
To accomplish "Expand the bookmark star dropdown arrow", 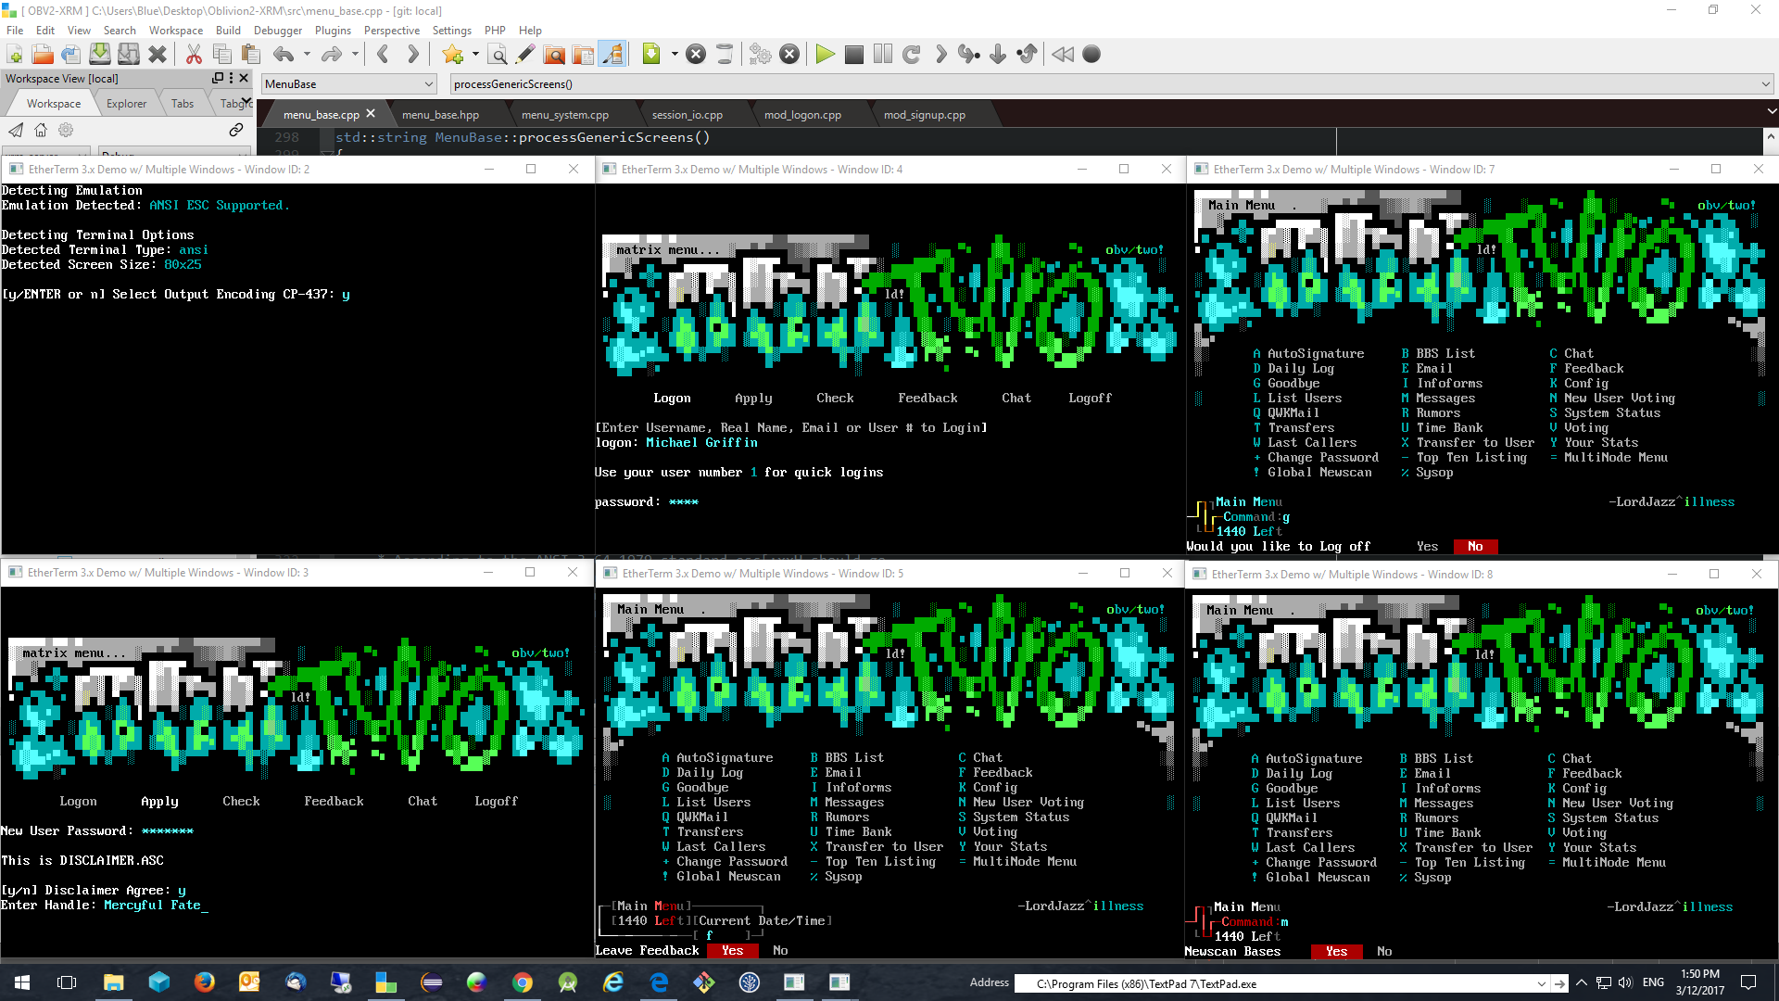I will pos(475,55).
